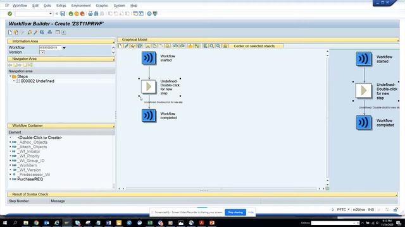The height and width of the screenshot is (227, 405).
Task: Open the Edit menu
Action: [35, 6]
